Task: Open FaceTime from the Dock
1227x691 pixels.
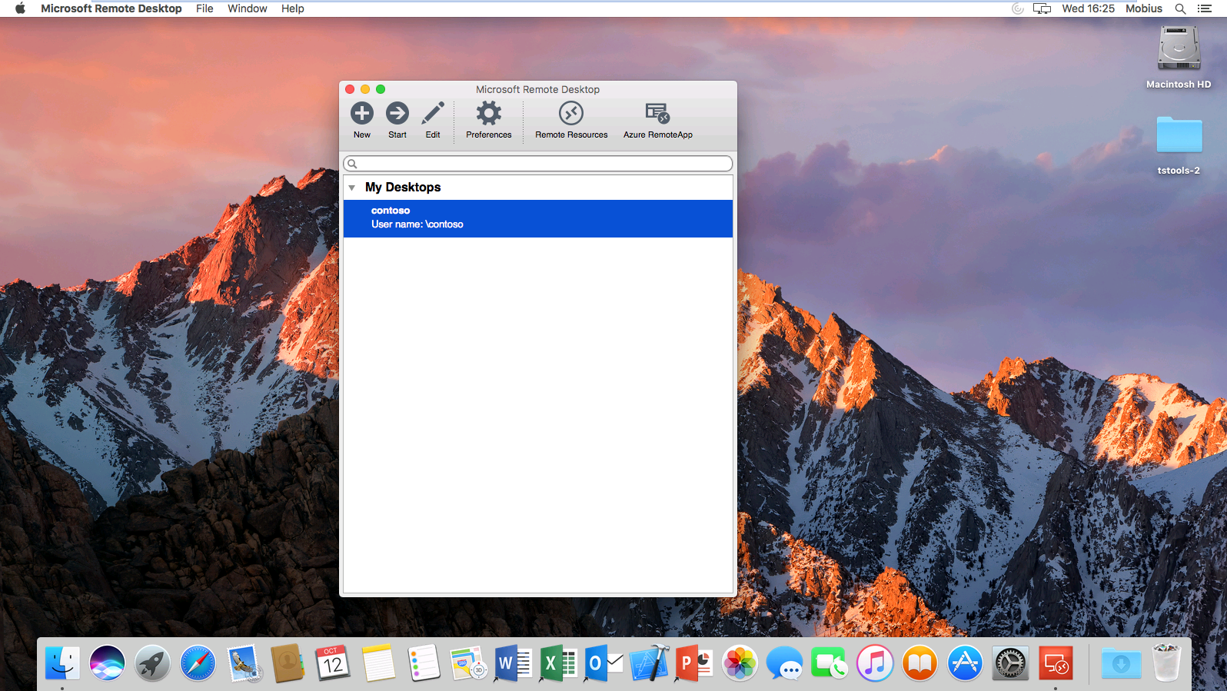Action: pyautogui.click(x=830, y=663)
